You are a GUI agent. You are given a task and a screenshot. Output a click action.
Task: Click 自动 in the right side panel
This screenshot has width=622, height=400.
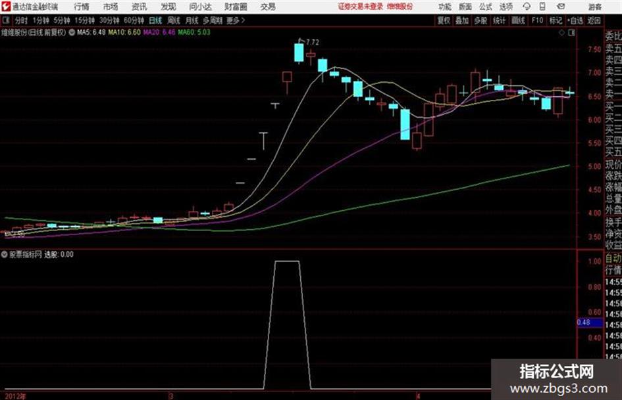click(x=613, y=259)
